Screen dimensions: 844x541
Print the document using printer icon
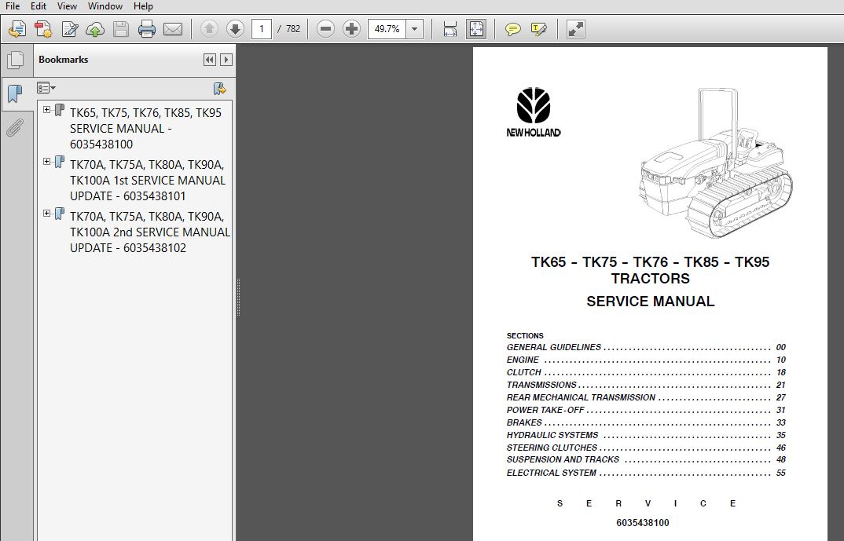[146, 29]
